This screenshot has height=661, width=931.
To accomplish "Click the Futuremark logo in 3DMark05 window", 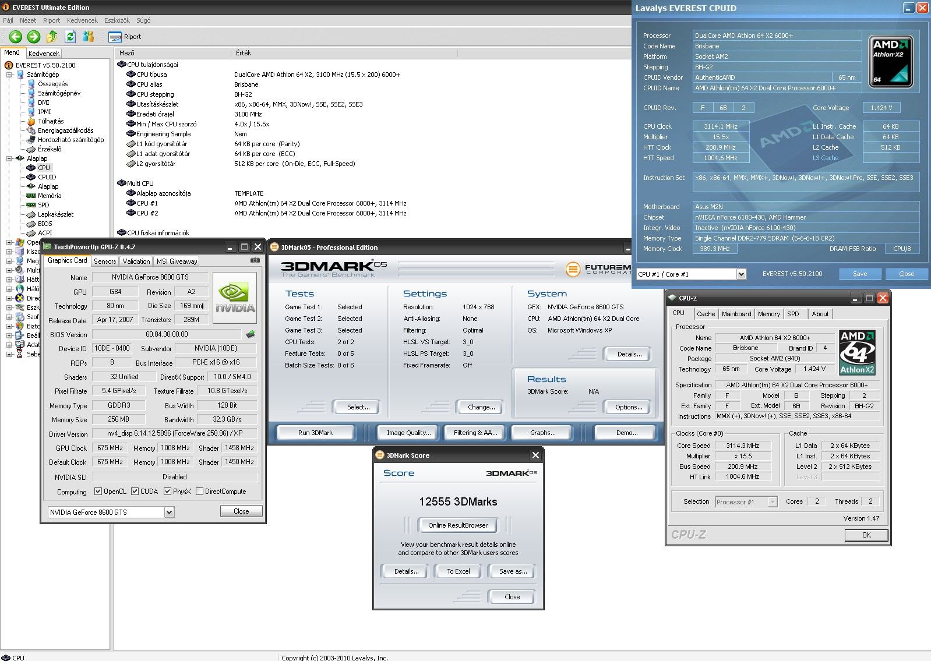I will coord(598,269).
